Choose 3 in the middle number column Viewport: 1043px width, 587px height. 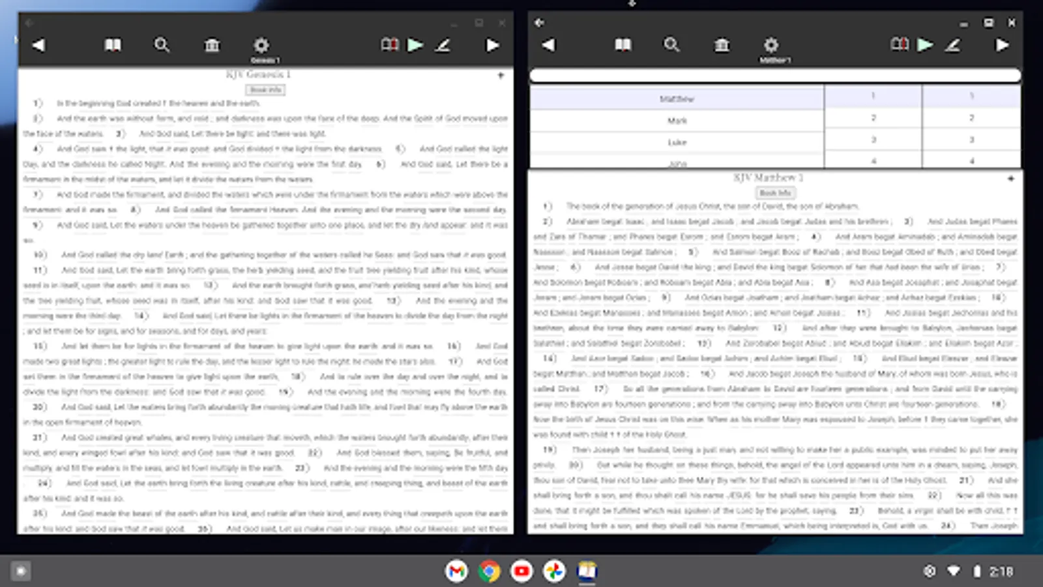[x=874, y=140]
